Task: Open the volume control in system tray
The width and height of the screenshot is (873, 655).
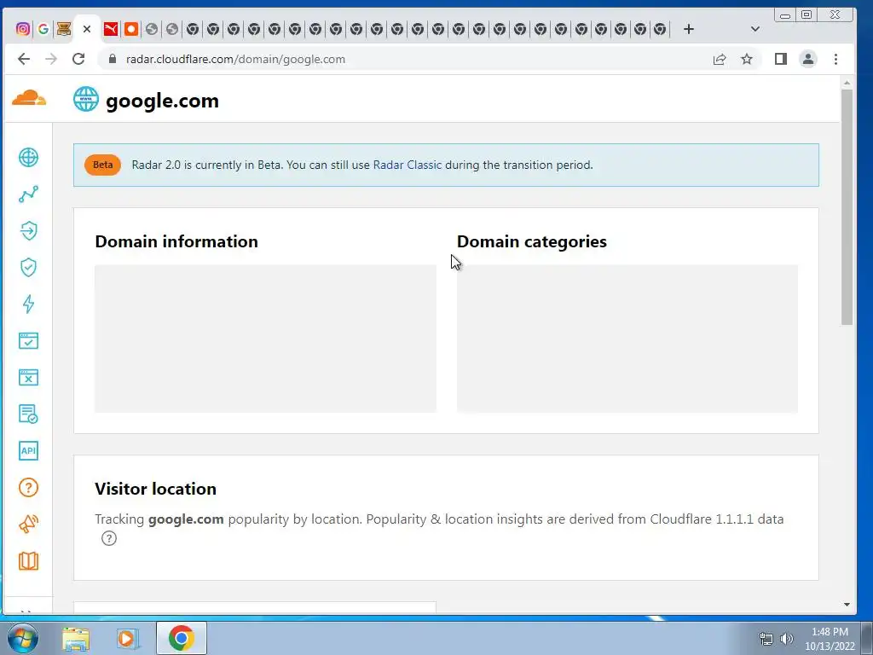Action: point(787,639)
